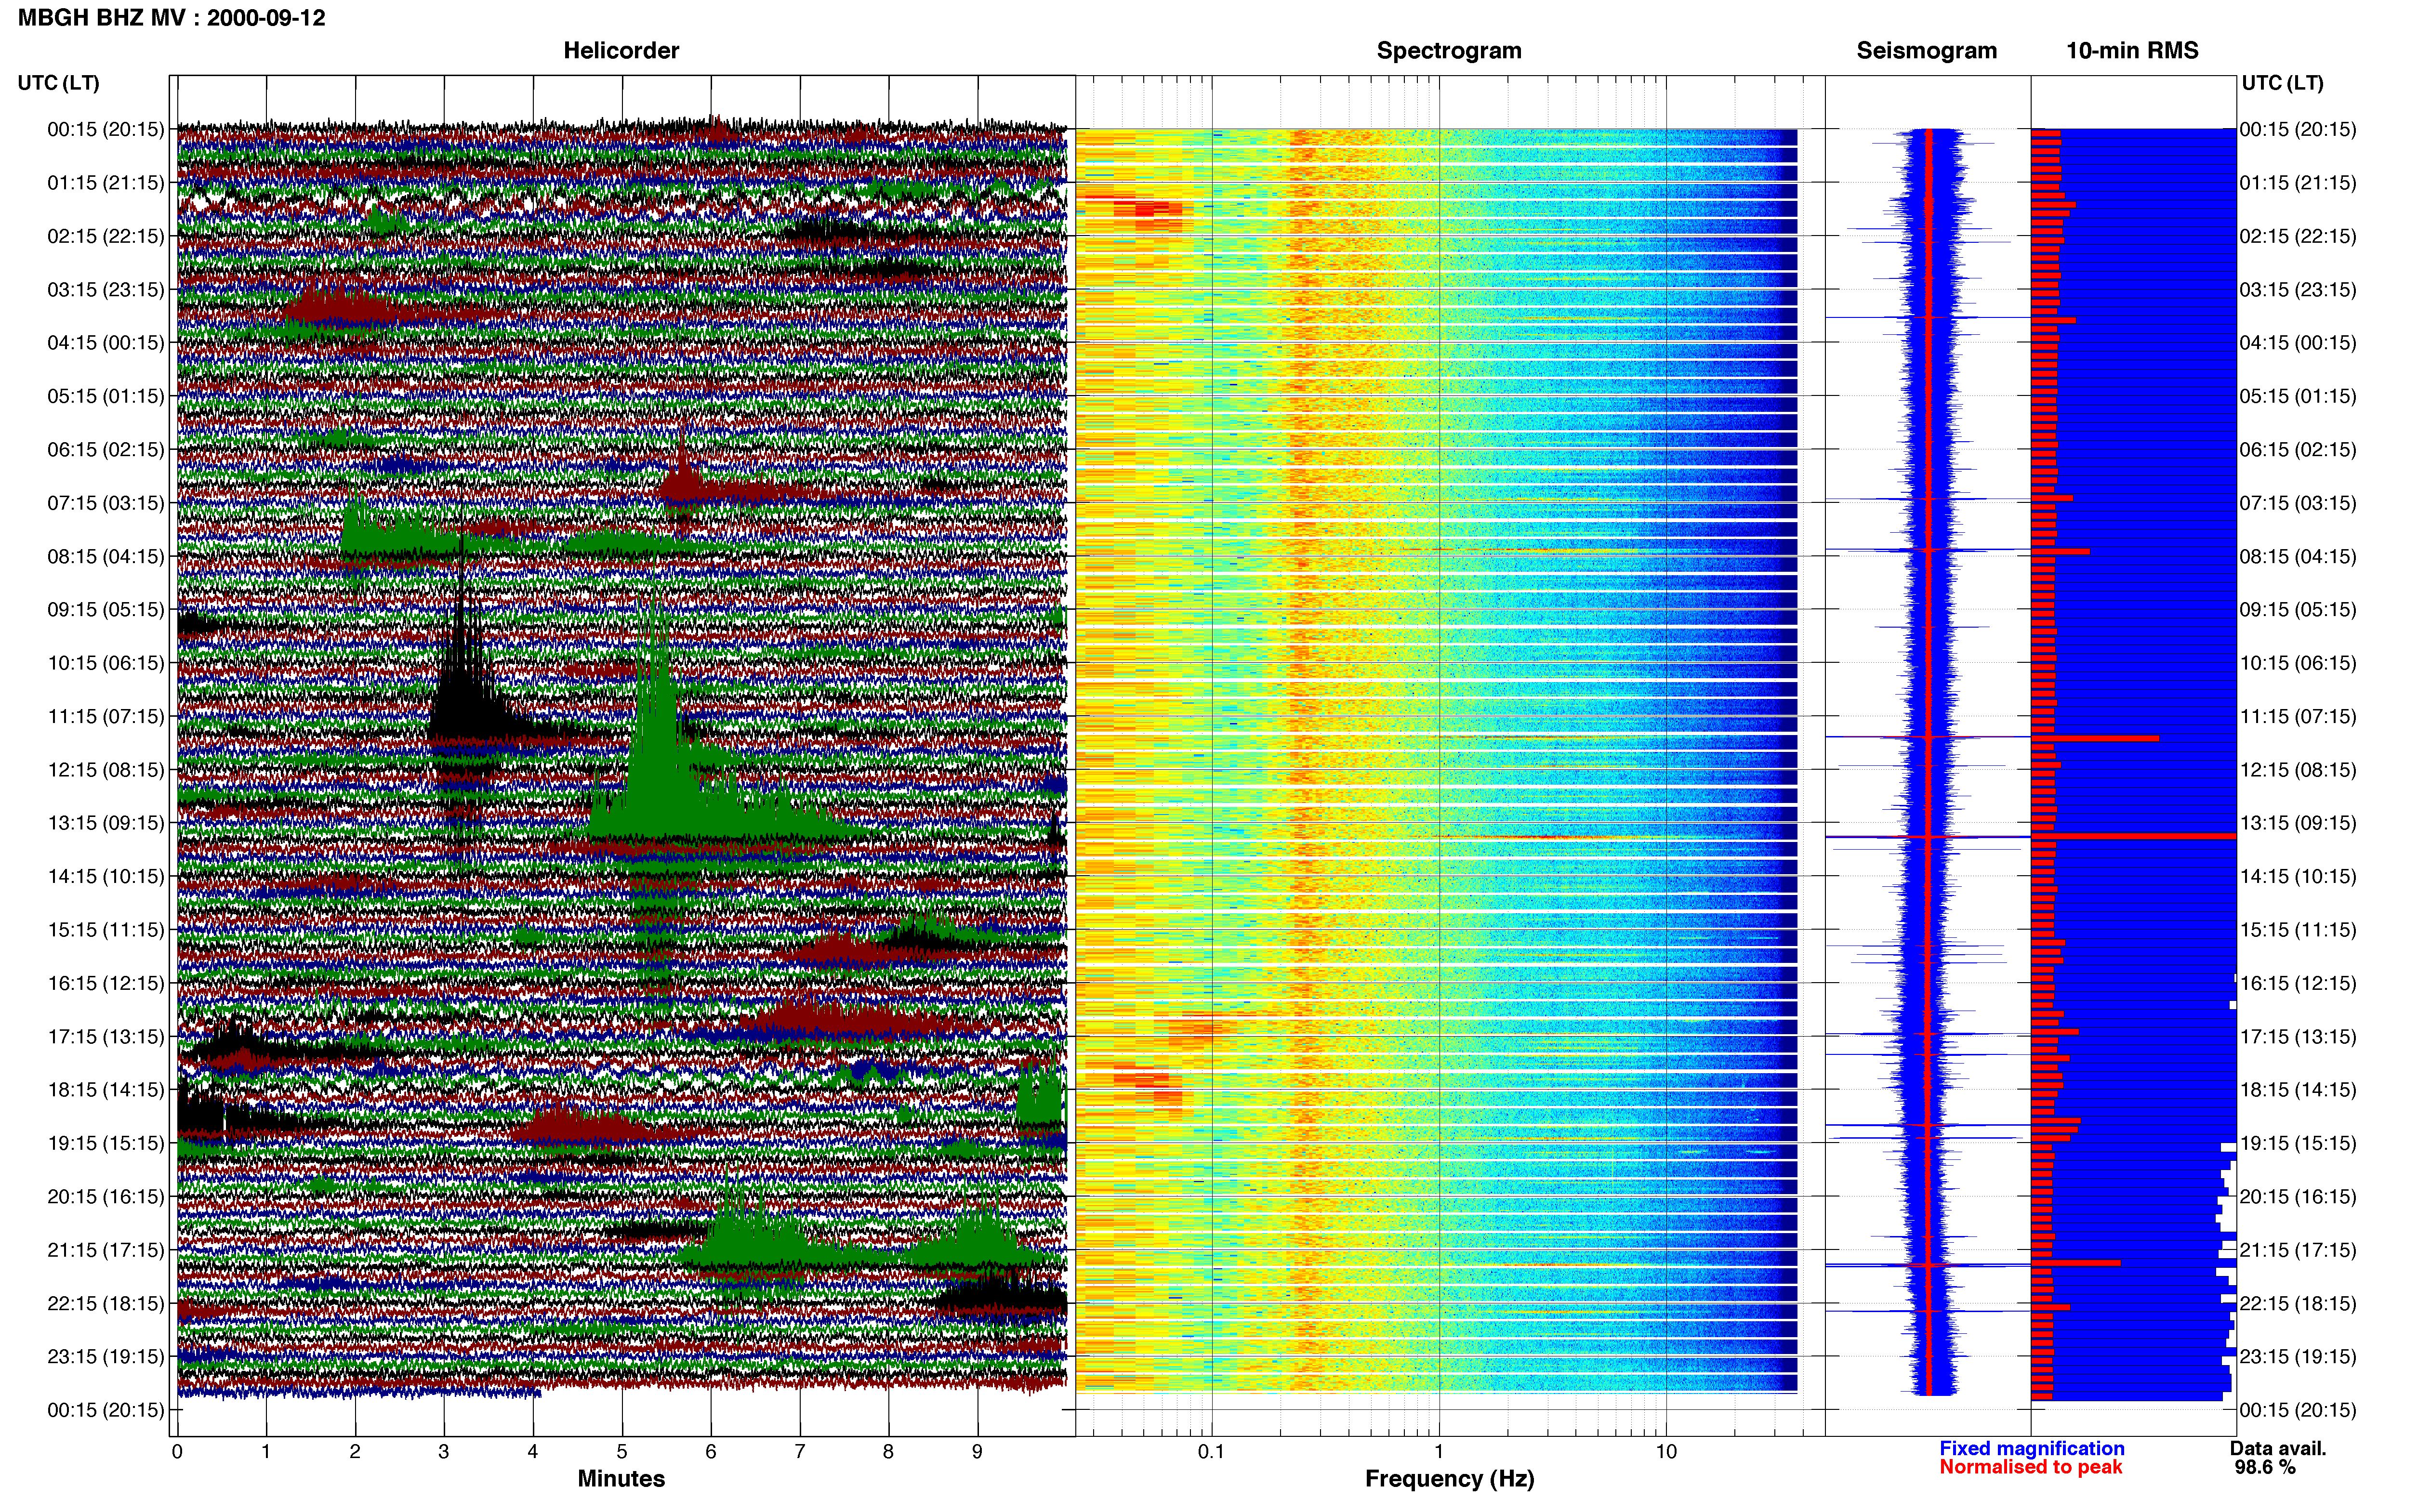Click the Seismogram panel heading
The width and height of the screenshot is (2418, 1512).
pyautogui.click(x=1926, y=51)
